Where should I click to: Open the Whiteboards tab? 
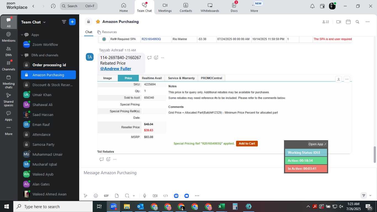[210, 7]
